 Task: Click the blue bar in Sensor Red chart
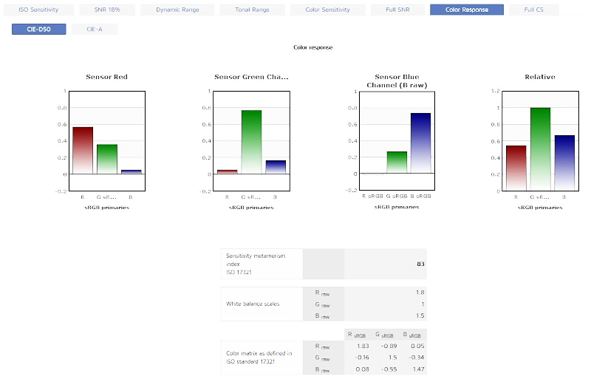[131, 172]
